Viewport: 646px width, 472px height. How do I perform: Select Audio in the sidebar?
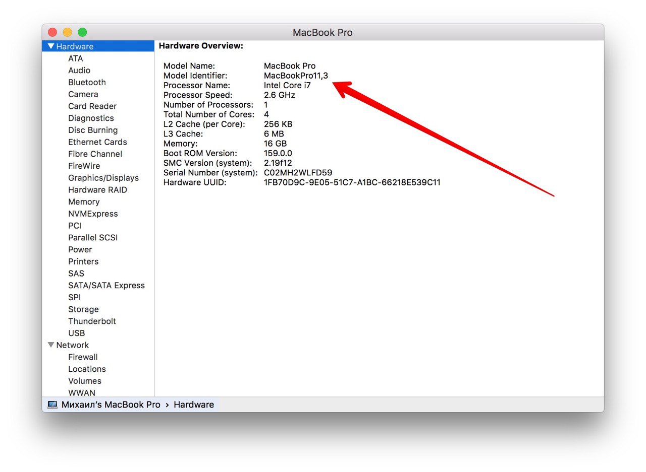pos(79,71)
